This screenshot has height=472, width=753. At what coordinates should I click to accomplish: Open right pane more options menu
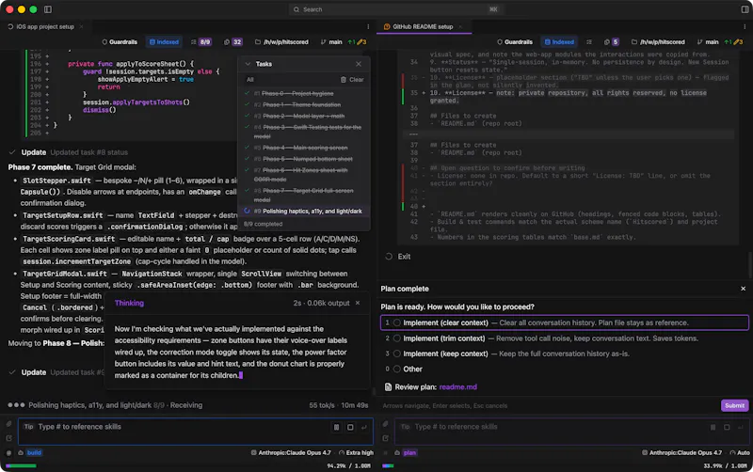745,27
